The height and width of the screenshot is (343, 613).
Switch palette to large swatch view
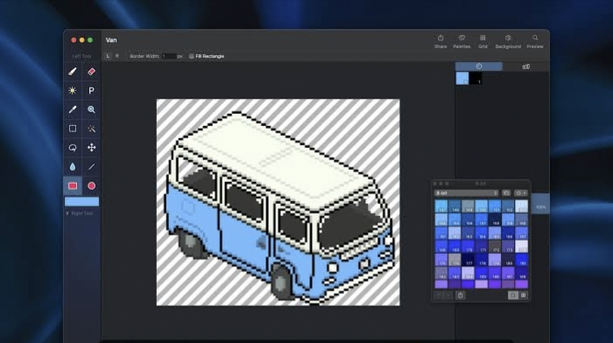tap(513, 296)
